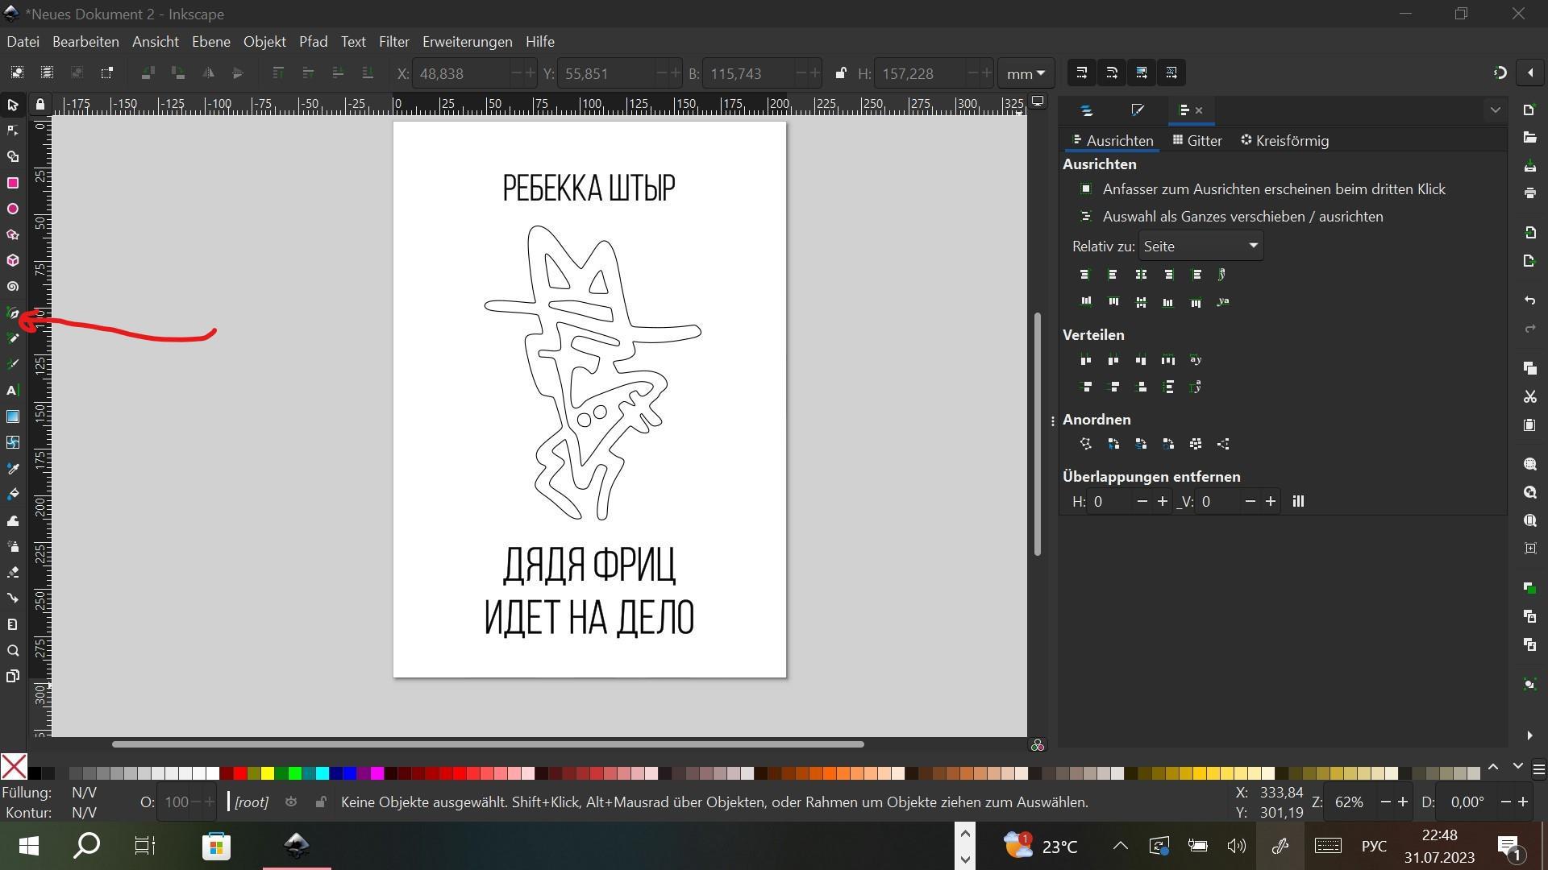Open the mm units dropdown
Viewport: 1548px width, 870px height.
click(1025, 73)
